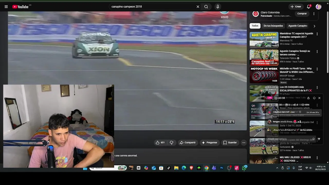Image resolution: width=329 pixels, height=185 pixels.
Task: Open YouTube notifications bell
Action: (x=309, y=7)
